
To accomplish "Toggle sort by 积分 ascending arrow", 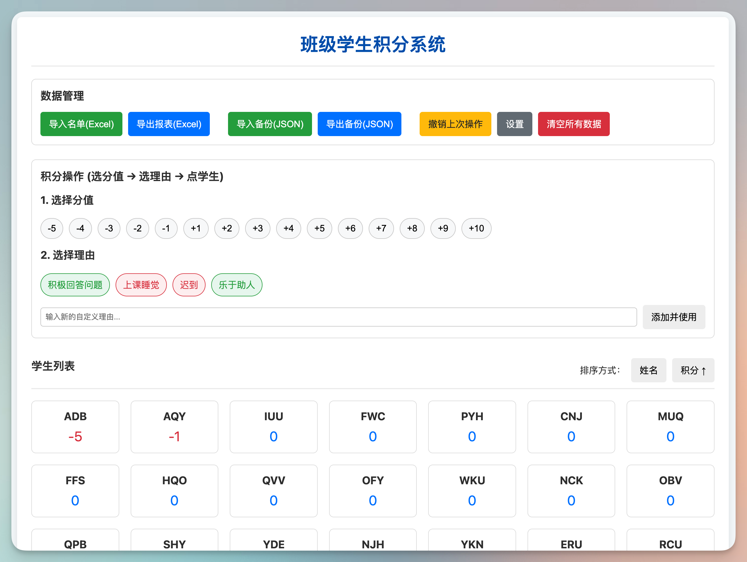I will click(x=693, y=370).
